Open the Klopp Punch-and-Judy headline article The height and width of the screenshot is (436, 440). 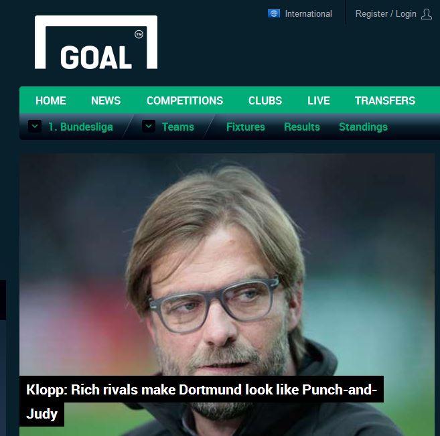click(201, 401)
